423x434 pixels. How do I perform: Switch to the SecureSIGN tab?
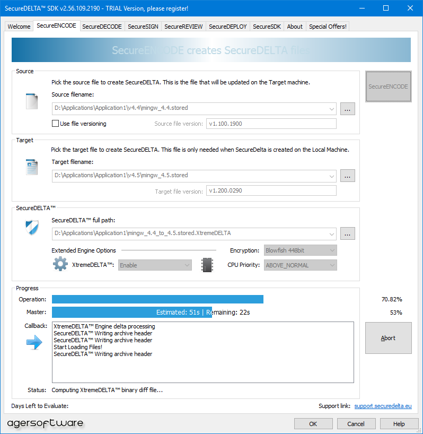(x=143, y=27)
